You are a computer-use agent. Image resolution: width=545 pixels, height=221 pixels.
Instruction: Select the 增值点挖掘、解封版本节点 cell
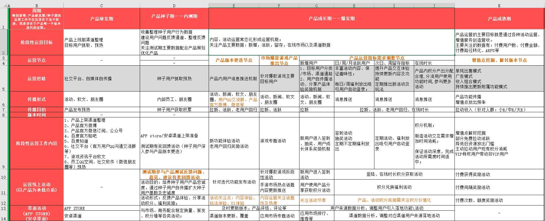[499, 60]
